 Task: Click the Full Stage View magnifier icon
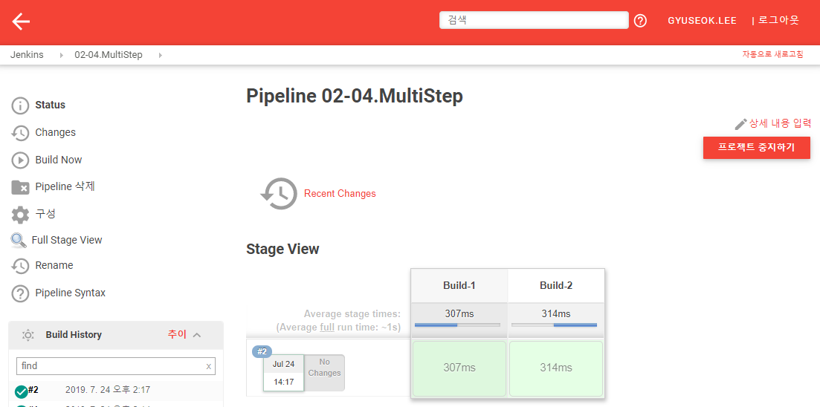pos(19,241)
